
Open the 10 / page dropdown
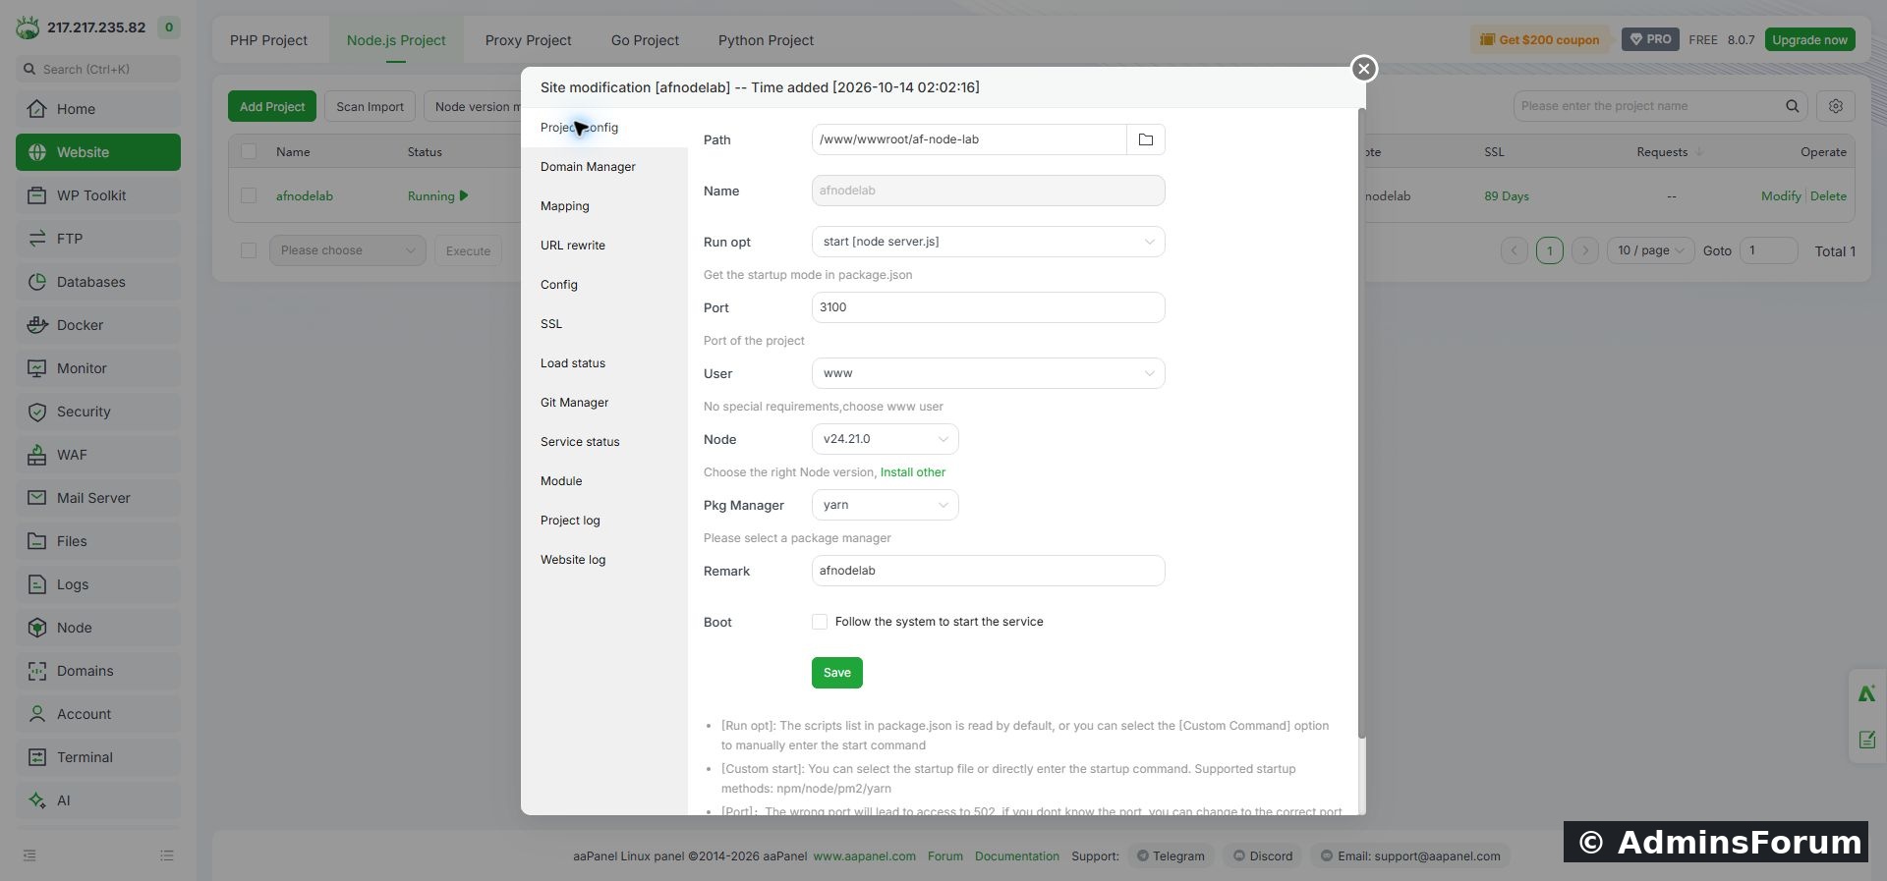(x=1651, y=250)
